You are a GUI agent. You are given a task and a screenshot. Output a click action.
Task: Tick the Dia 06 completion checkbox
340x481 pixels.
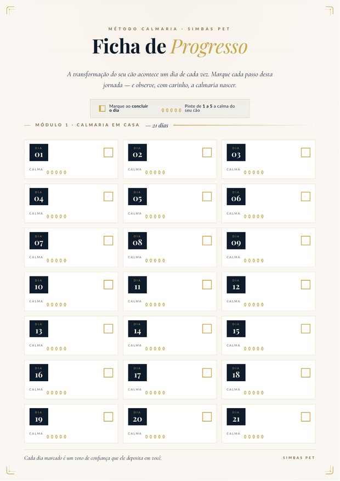(x=305, y=197)
